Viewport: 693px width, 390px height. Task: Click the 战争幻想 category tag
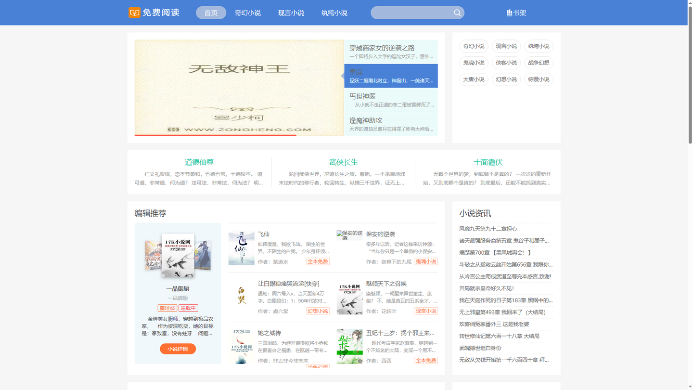click(539, 63)
